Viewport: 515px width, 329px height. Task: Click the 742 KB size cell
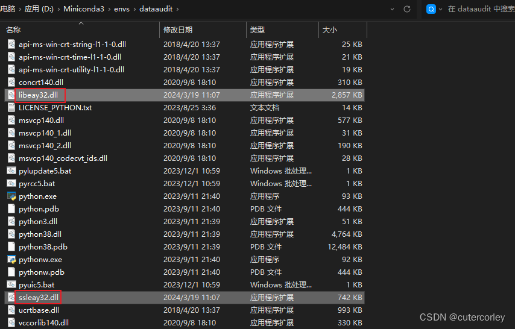[x=350, y=298]
